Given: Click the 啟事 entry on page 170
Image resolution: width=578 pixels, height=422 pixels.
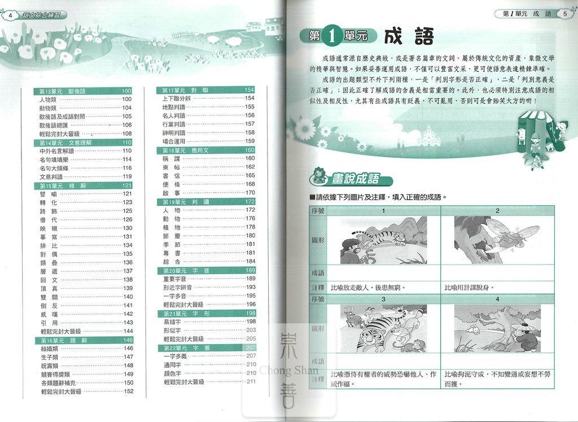Looking at the screenshot, I should point(208,193).
